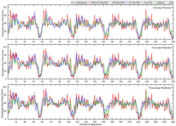Click the middle chart's Passenger flow axis label
The width and height of the screenshot is (176, 126).
tap(3, 63)
